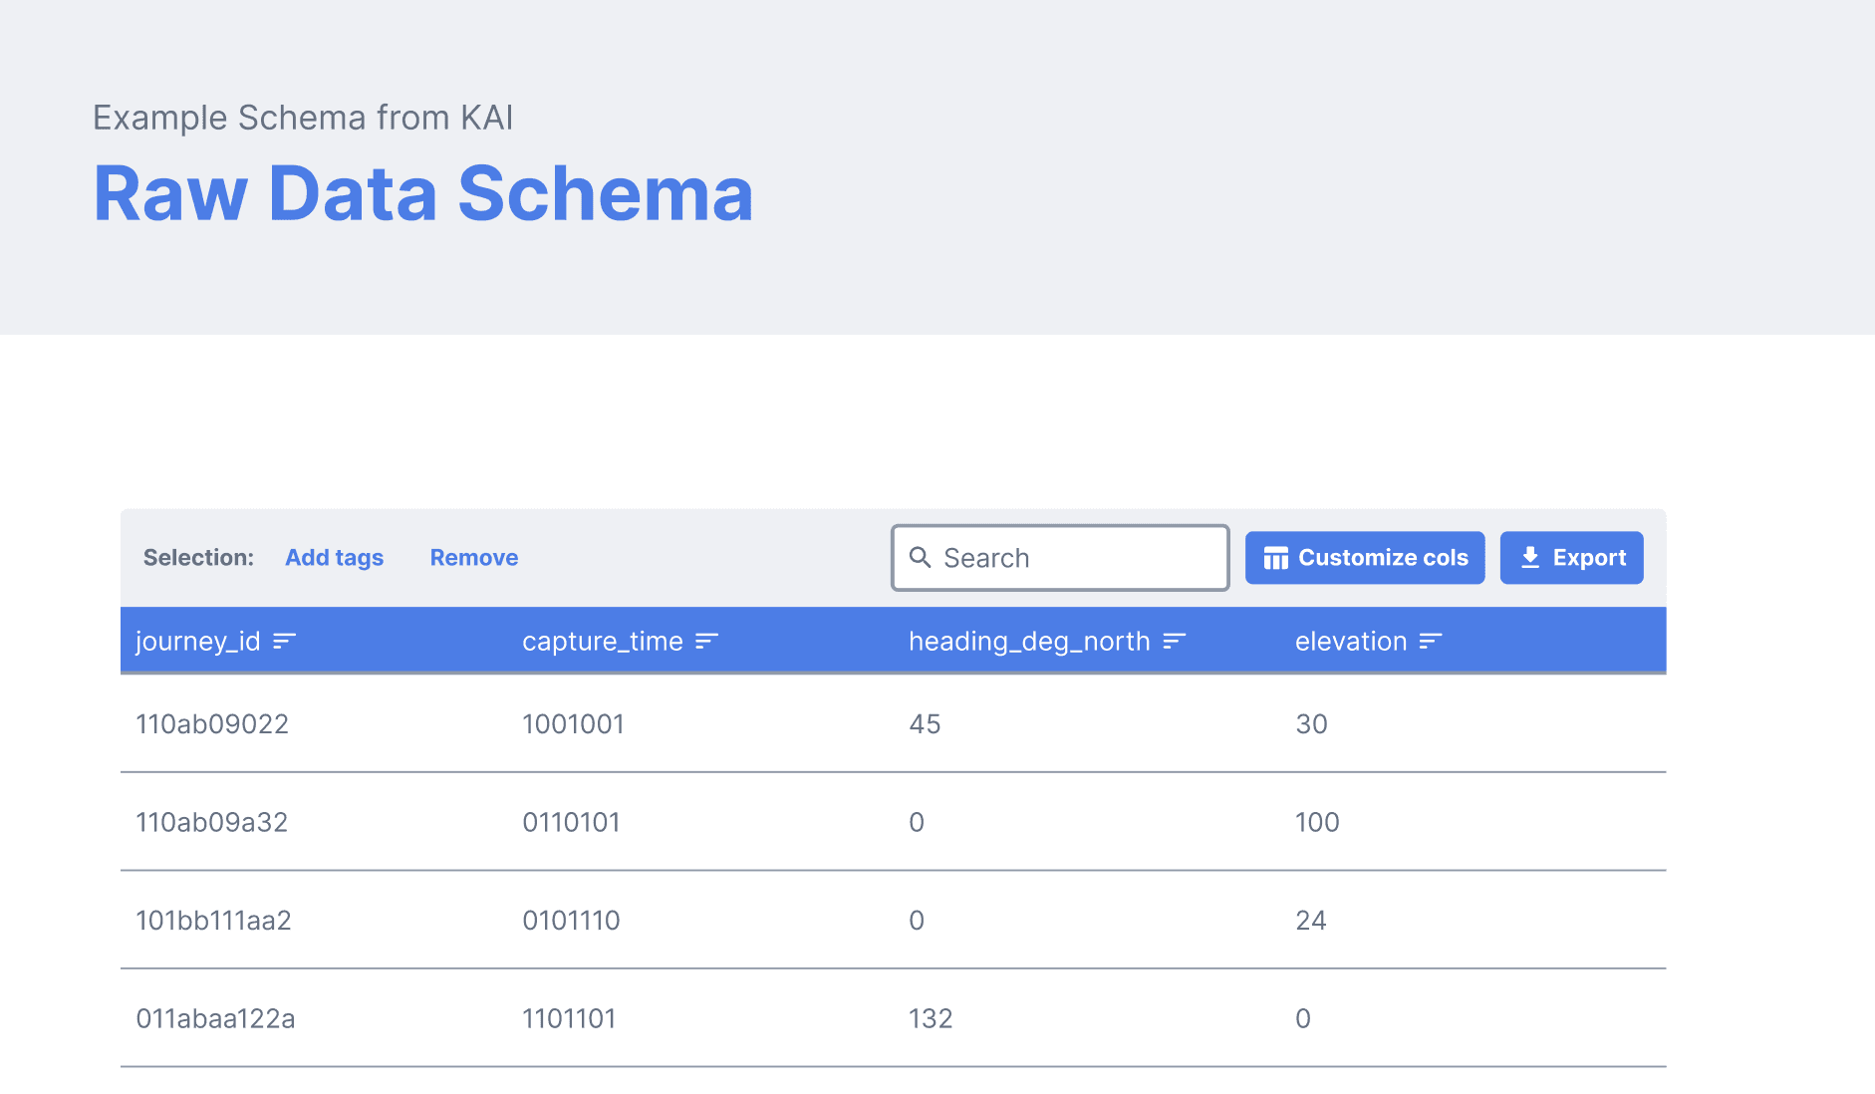Select cell 101bb111aa2

click(214, 921)
